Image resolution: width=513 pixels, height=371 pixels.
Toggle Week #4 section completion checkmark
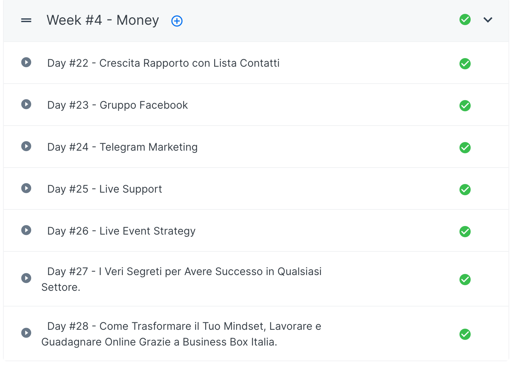[465, 19]
